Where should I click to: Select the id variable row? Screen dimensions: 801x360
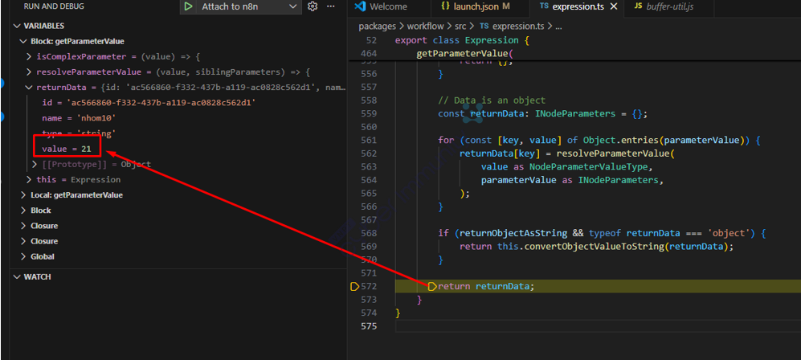pos(178,103)
